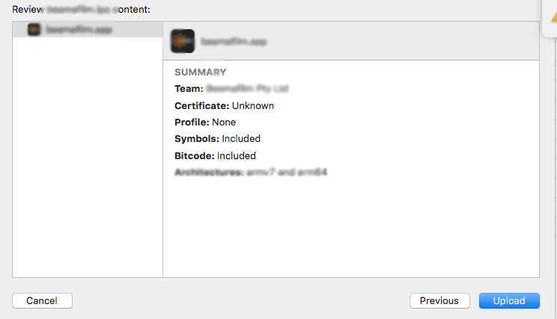Click the Certificate label
The height and width of the screenshot is (319, 557).
pyautogui.click(x=201, y=105)
